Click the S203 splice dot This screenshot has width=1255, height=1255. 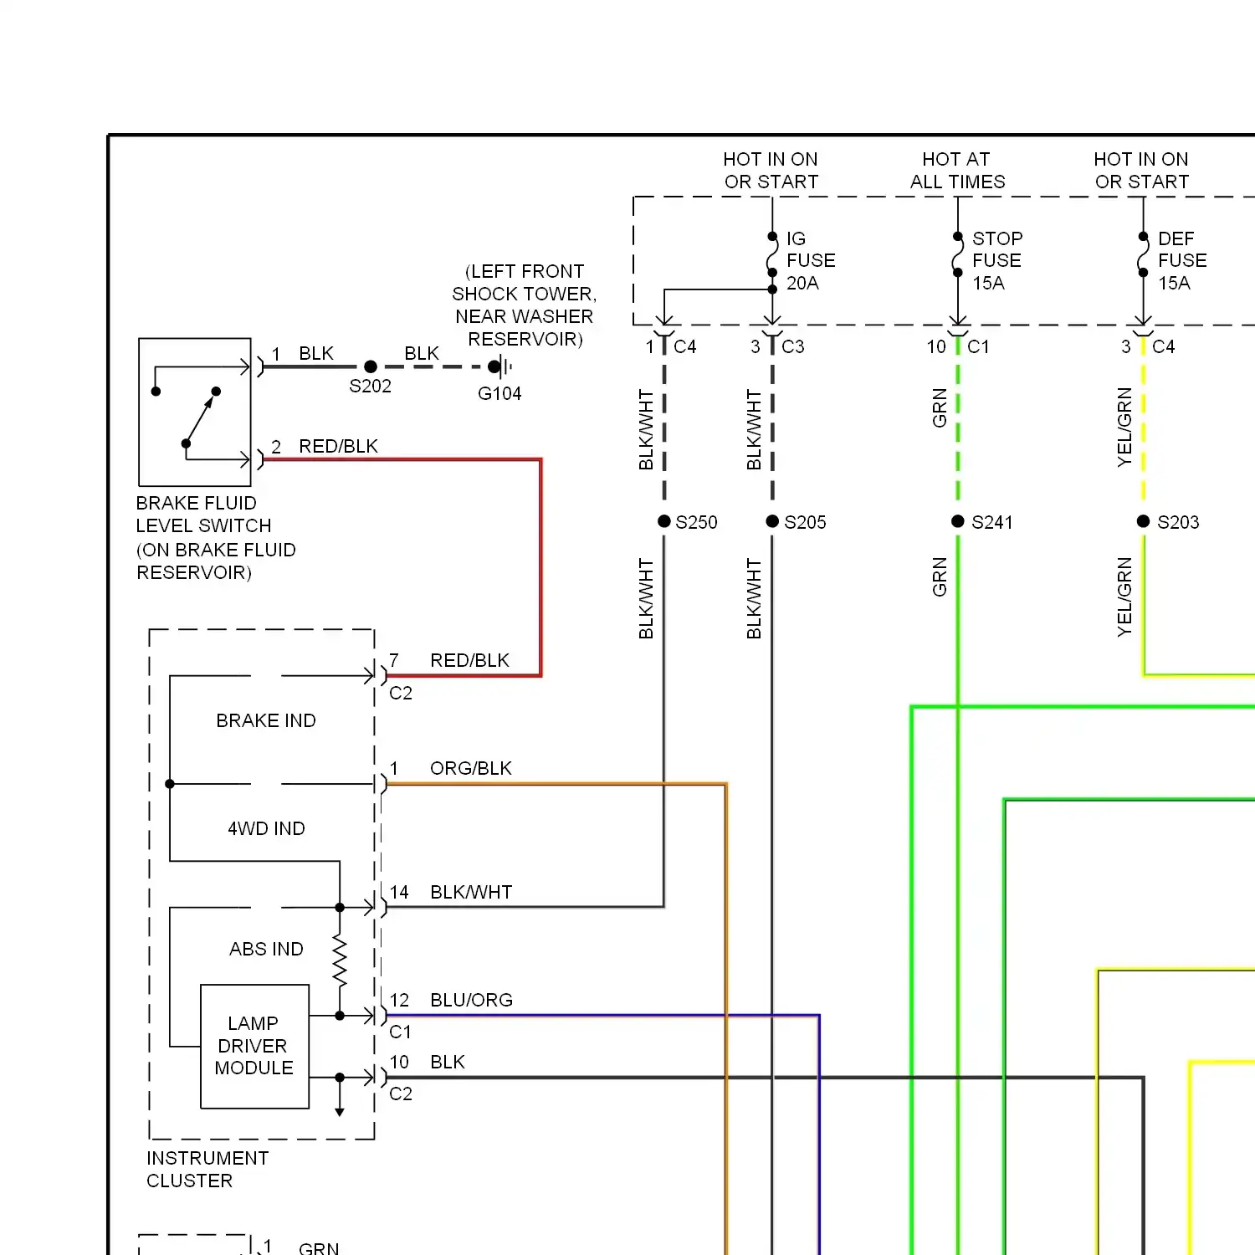click(x=1144, y=521)
